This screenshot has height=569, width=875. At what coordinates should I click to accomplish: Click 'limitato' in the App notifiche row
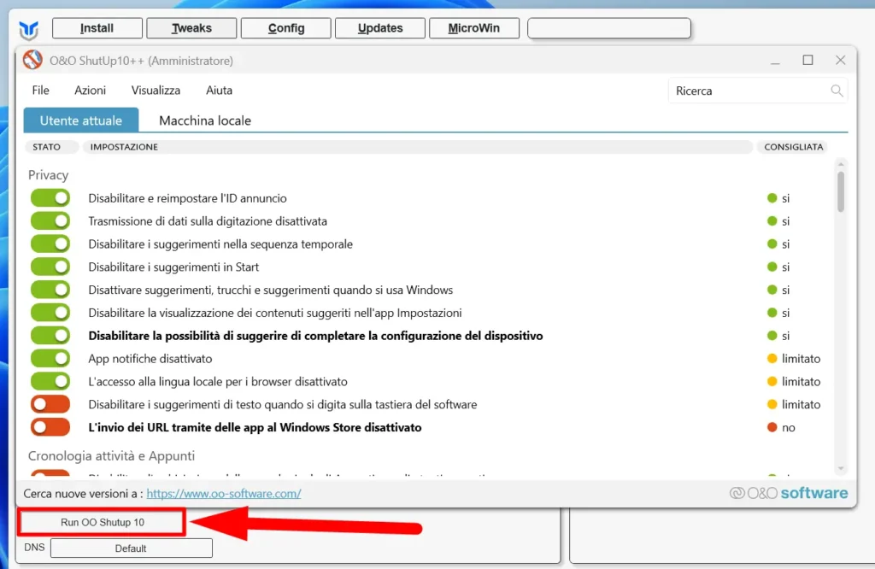click(801, 359)
